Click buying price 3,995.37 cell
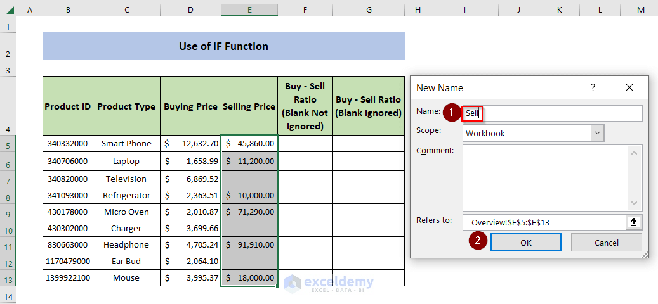 tap(190, 278)
